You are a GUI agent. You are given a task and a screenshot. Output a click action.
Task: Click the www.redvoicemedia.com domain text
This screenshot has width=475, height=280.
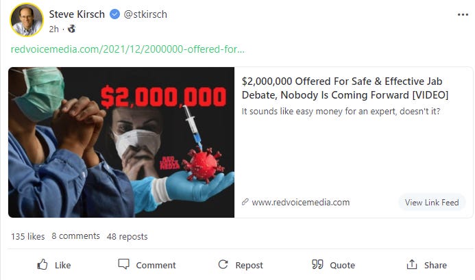coord(301,202)
